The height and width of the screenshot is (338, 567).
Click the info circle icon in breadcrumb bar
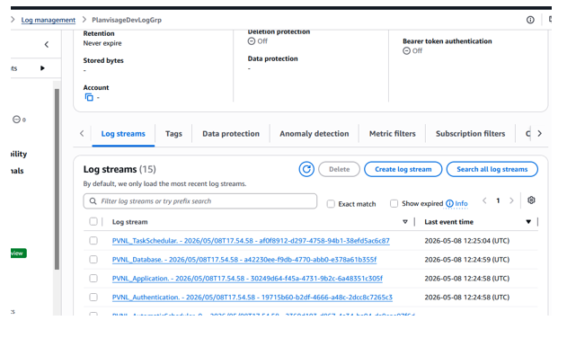[530, 20]
